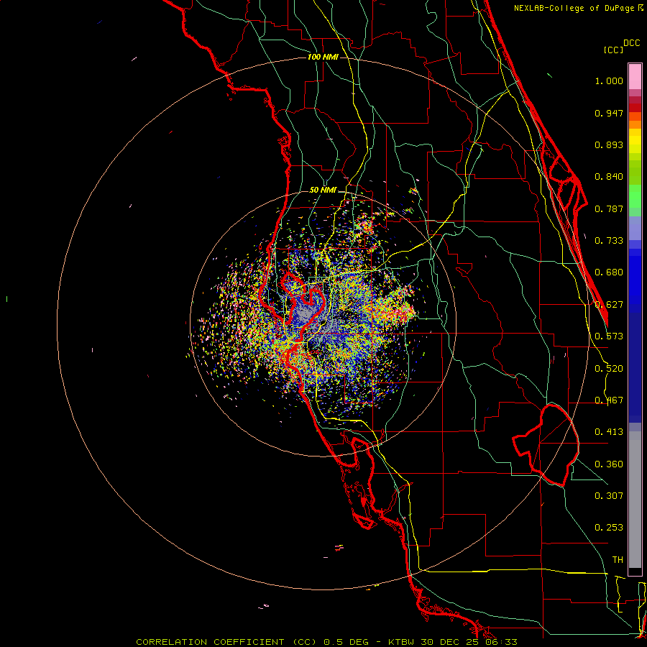Select the 0.733 scale value
The width and height of the screenshot is (647, 647).
coord(609,241)
